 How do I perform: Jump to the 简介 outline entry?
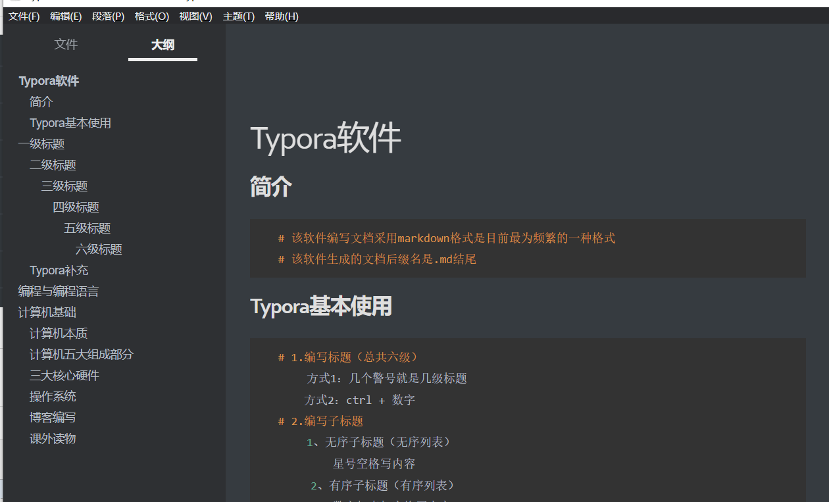coord(41,101)
